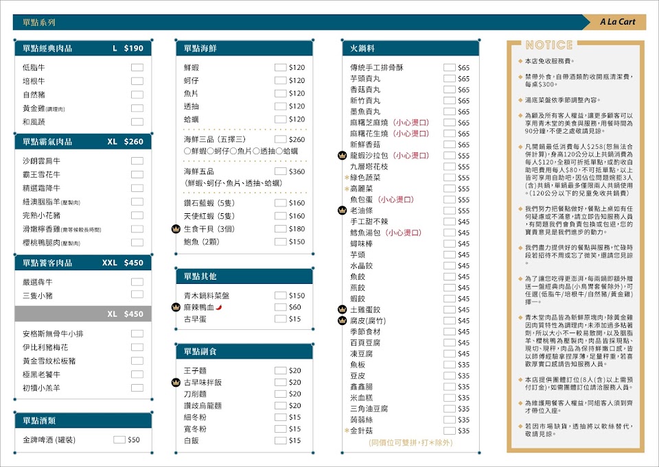659x467 pixels.
Task: Check the box for 海鮮三品 (五擇三)
Action: 280,139
